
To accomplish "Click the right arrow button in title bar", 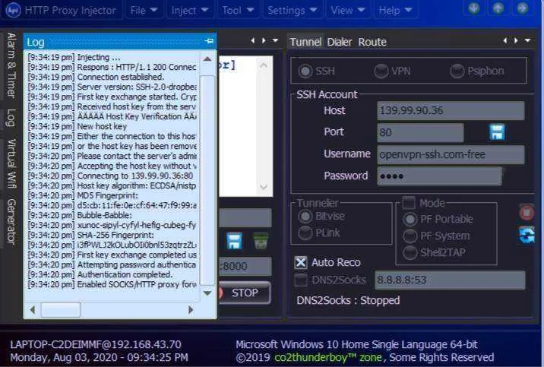I will tap(522, 8).
